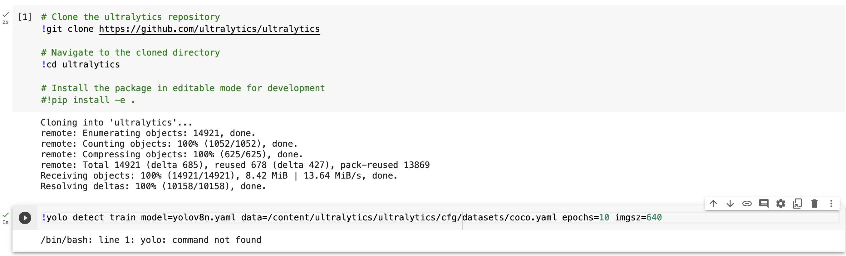The width and height of the screenshot is (846, 256).
Task: Click the green checkmark on the yolo cell
Action: coord(5,214)
